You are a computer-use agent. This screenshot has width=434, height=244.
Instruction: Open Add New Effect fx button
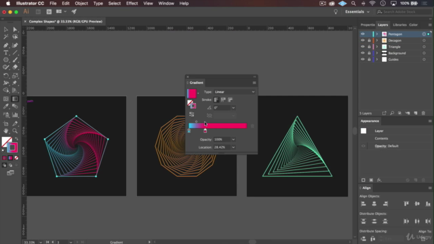[379, 180]
